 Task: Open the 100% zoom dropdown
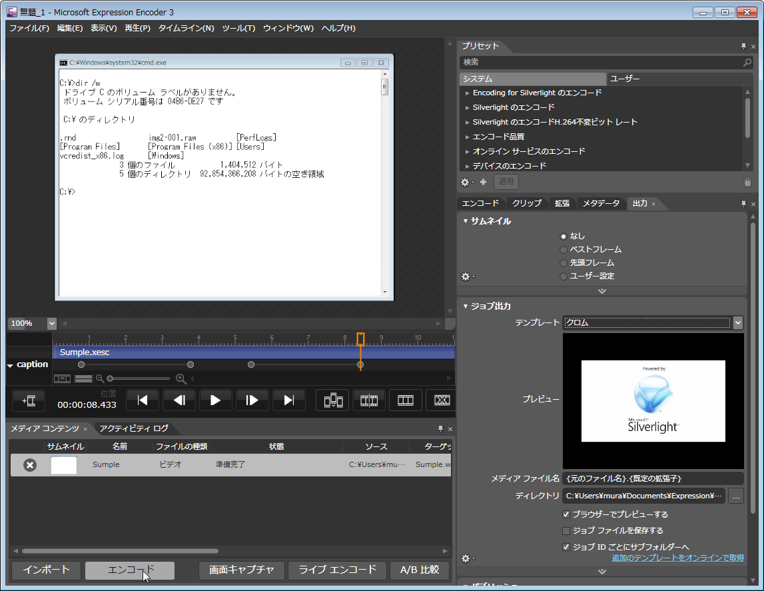click(52, 324)
